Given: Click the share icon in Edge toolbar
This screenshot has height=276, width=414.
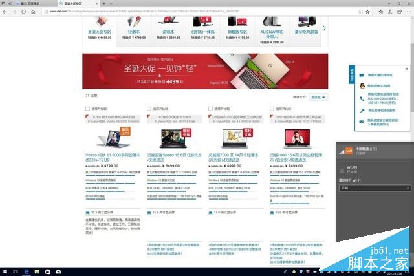Looking at the screenshot, I should pyautogui.click(x=400, y=12).
